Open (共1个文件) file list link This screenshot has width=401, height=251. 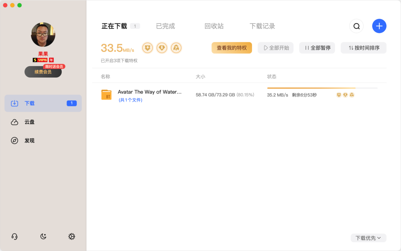(130, 100)
